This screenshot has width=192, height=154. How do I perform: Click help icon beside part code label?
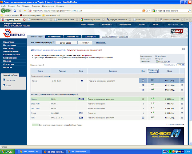point(54,42)
